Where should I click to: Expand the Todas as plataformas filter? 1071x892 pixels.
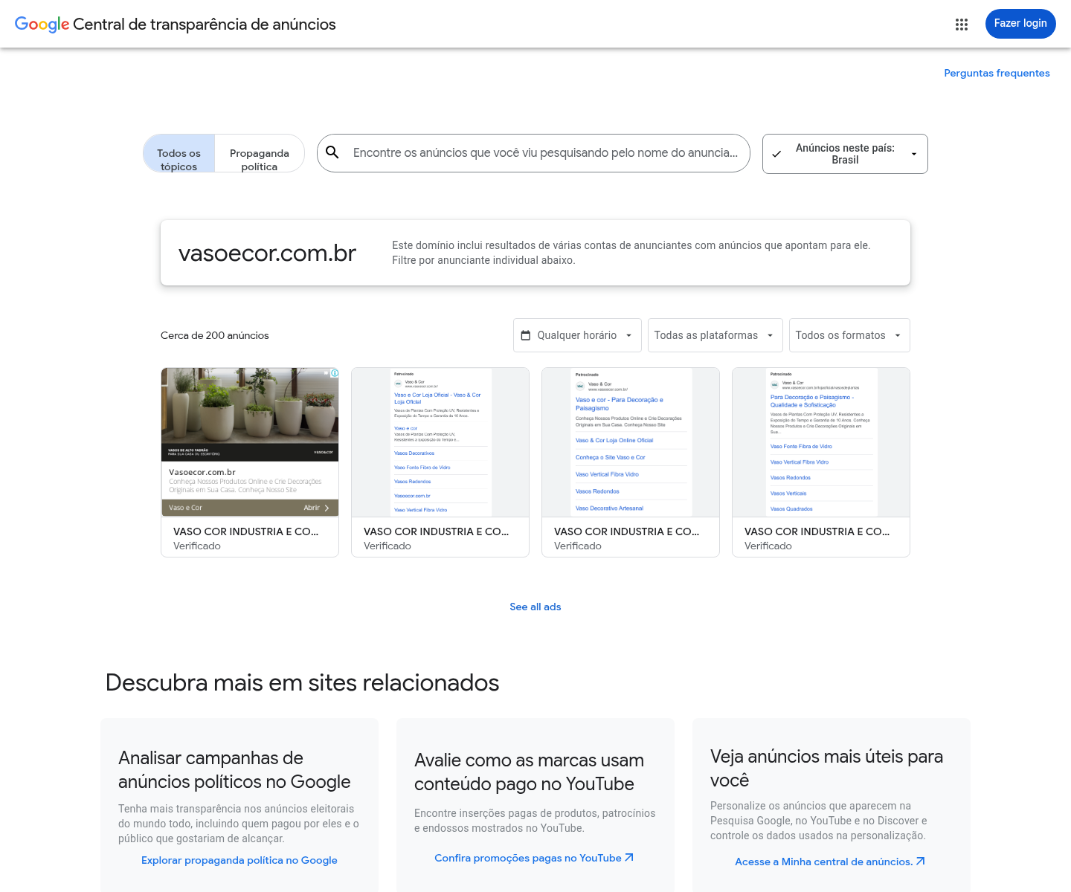(x=715, y=335)
